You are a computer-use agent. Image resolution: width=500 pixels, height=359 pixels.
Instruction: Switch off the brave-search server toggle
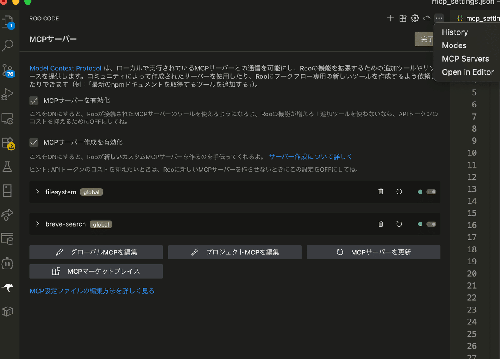(431, 224)
